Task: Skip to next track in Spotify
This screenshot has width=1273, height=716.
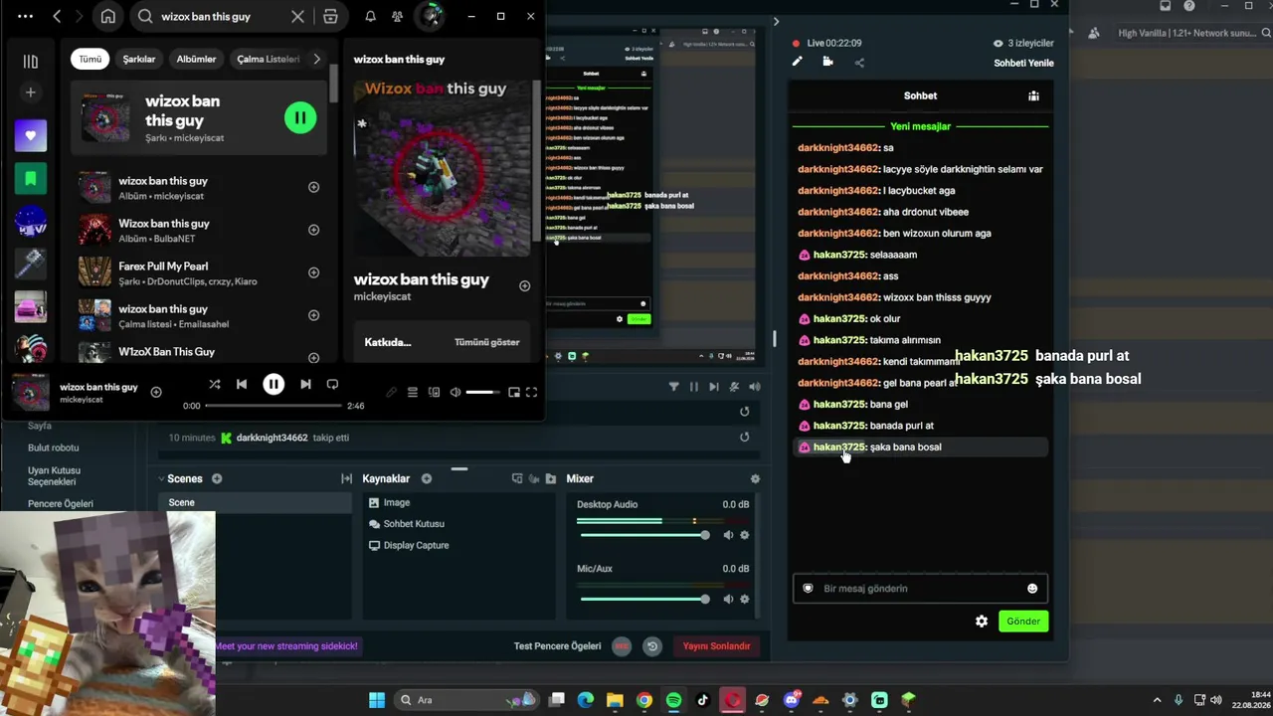Action: point(305,384)
